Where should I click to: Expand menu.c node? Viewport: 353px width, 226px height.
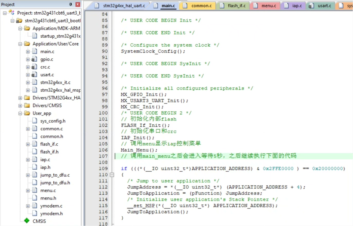pos(28,190)
